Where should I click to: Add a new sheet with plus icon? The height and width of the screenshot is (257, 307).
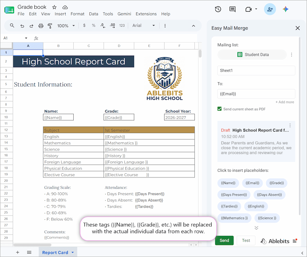(18, 252)
